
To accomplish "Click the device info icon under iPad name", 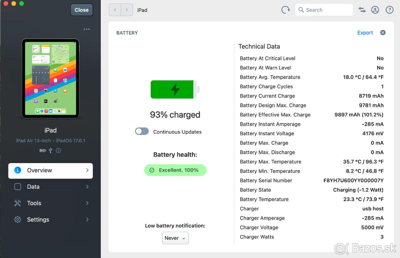I will 58,150.
